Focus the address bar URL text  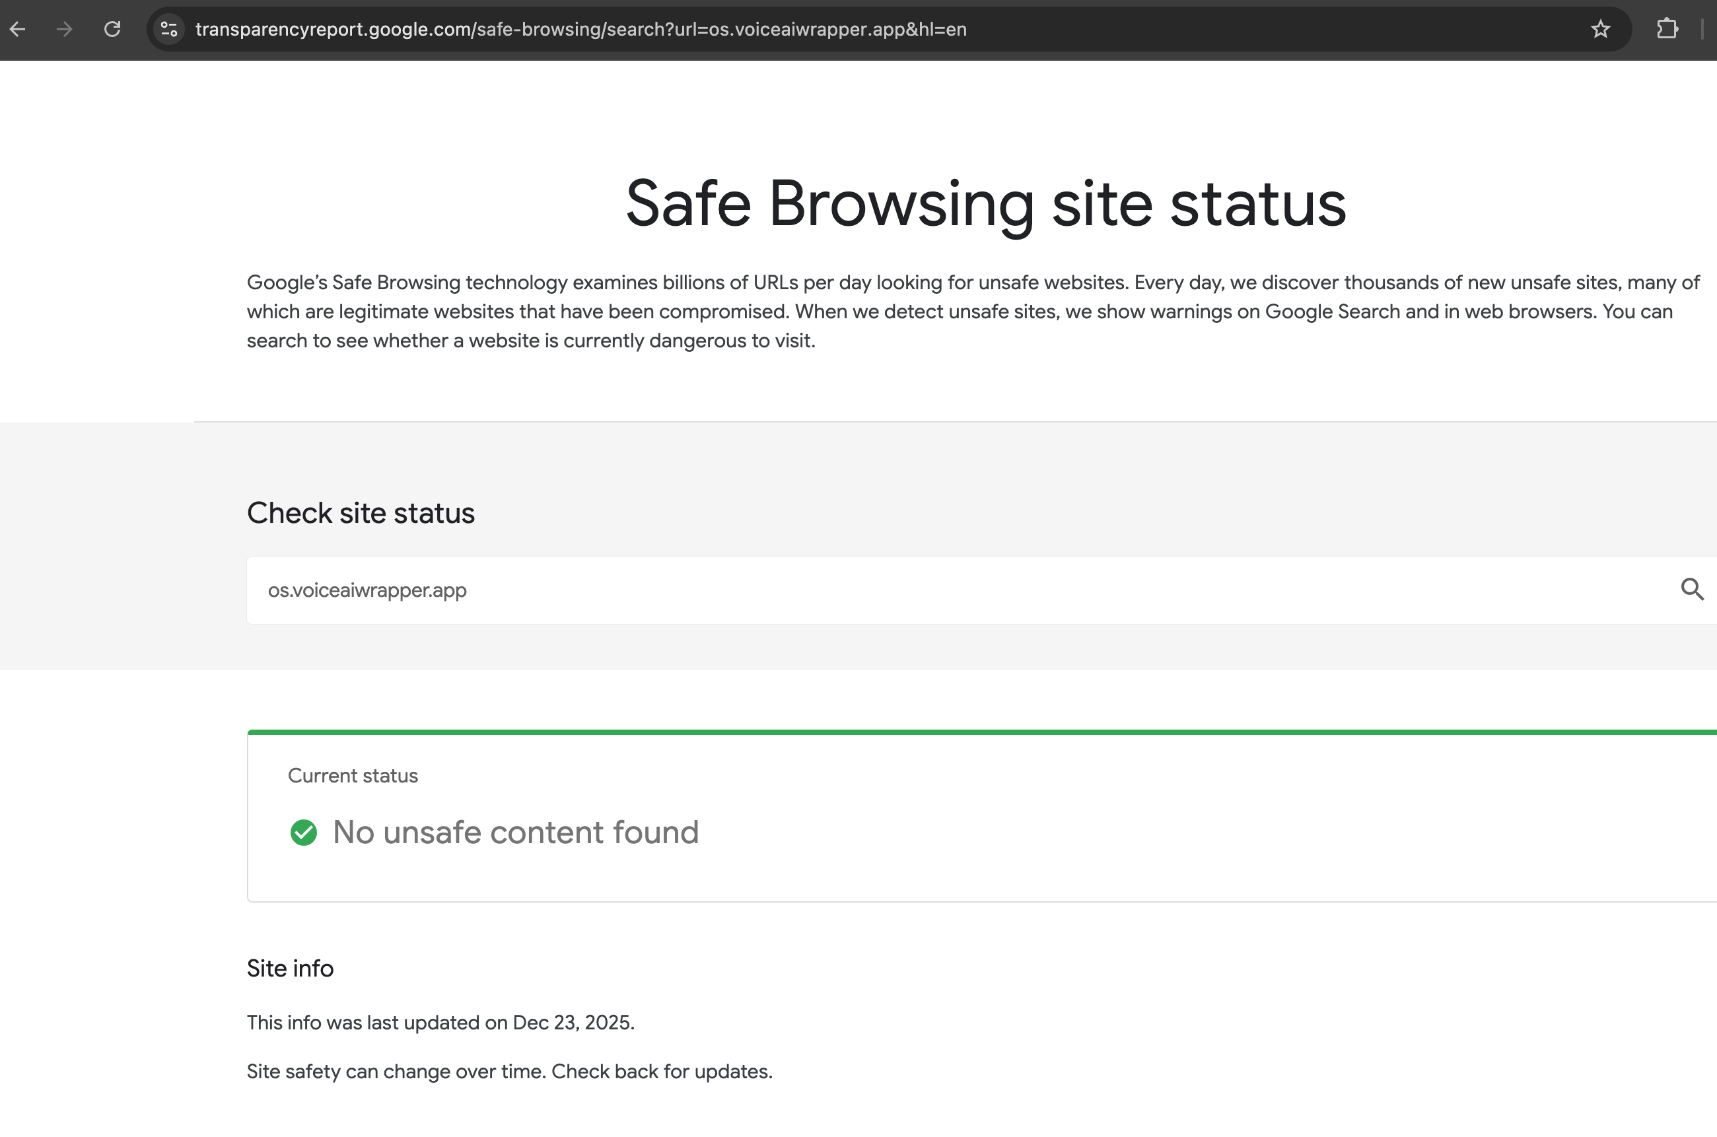click(580, 29)
